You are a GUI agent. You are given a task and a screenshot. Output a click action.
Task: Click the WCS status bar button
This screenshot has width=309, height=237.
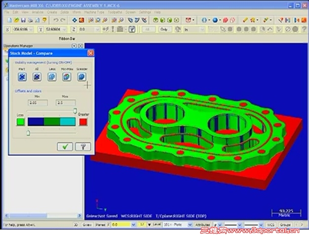271,225
